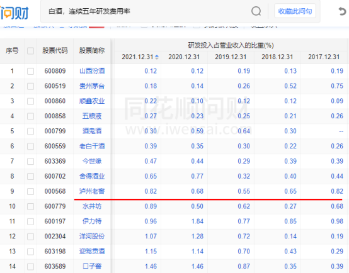
Task: Check the box for row 603369
Action: (x=30, y=162)
